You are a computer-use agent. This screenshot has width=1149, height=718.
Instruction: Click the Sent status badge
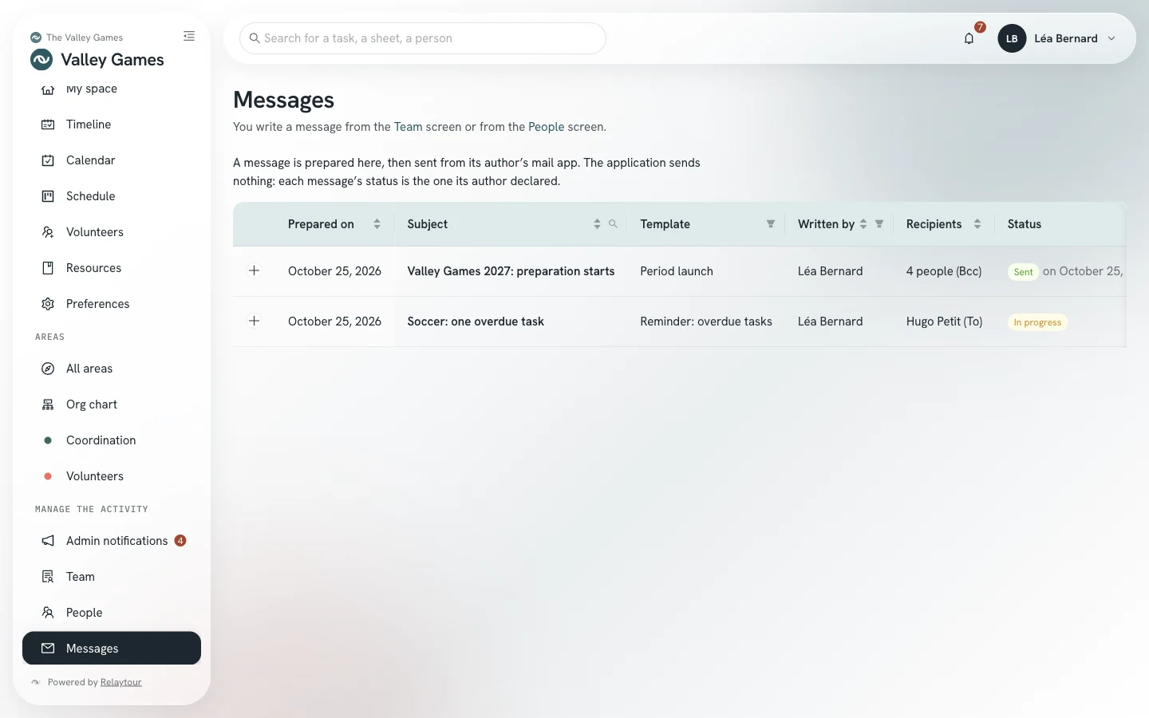[x=1023, y=272]
